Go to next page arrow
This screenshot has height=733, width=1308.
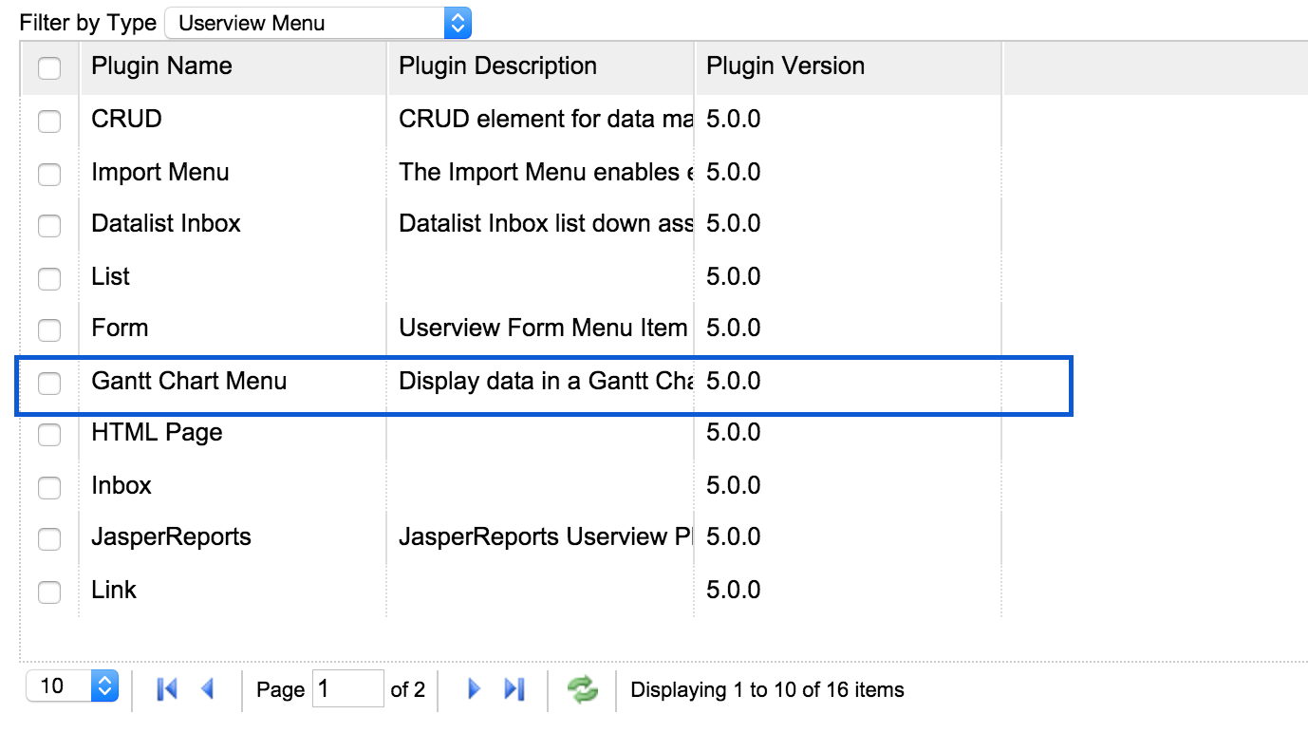(x=474, y=689)
